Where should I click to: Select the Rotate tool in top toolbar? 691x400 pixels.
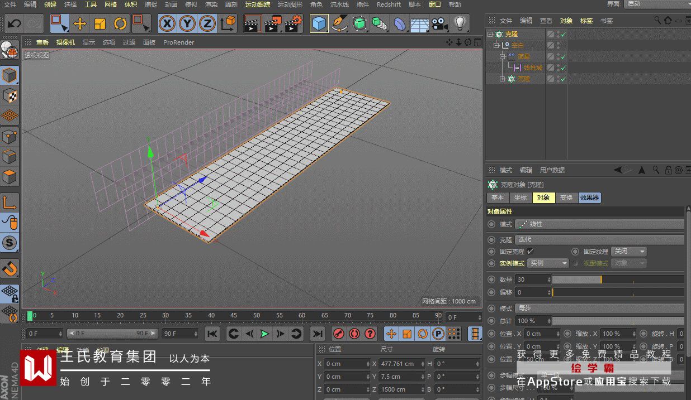tap(120, 23)
